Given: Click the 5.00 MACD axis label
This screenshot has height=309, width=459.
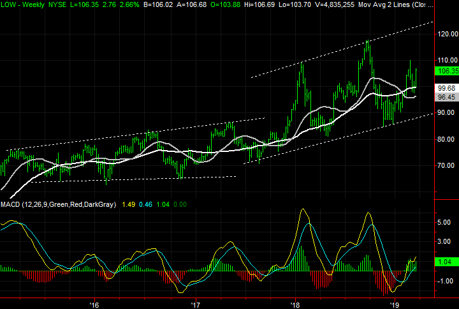Looking at the screenshot, I should click(x=444, y=222).
